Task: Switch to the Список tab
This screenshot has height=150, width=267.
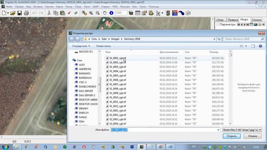Action: 257,20
